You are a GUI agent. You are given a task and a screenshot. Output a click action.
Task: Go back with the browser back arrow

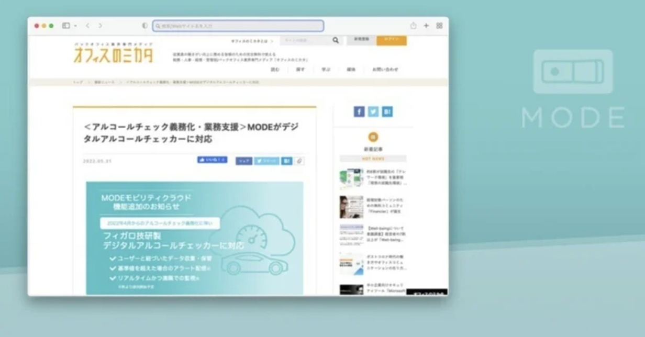click(x=88, y=26)
